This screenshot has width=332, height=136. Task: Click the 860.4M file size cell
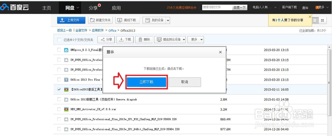[x=225, y=119]
